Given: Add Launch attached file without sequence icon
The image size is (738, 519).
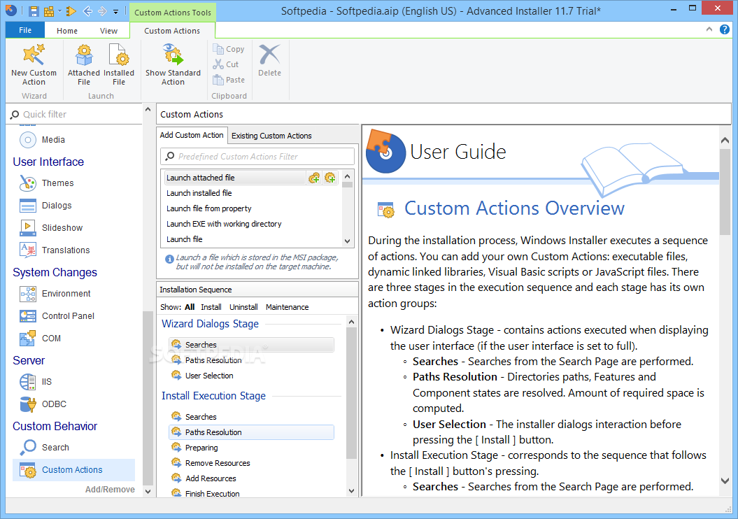Looking at the screenshot, I should pos(330,178).
